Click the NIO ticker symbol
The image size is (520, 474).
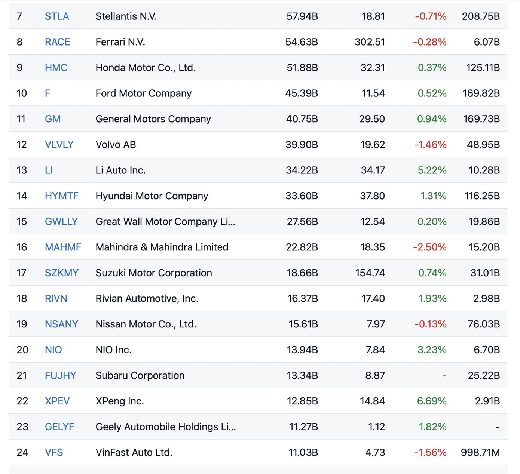pyautogui.click(x=53, y=350)
